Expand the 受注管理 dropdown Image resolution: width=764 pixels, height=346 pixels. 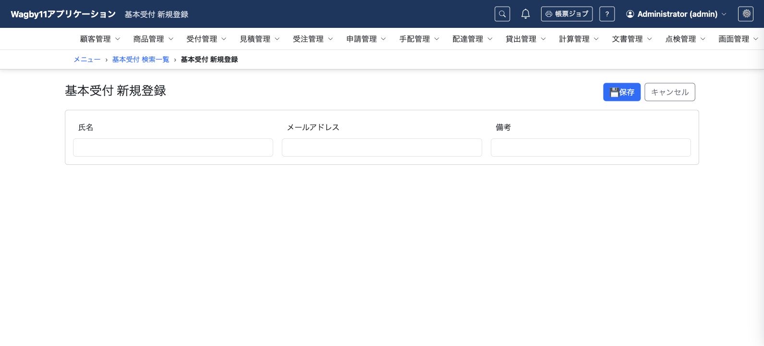313,39
